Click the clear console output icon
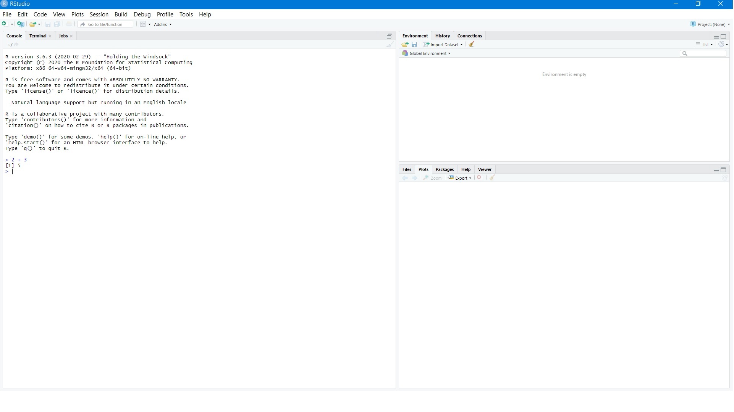This screenshot has height=412, width=734. tap(390, 44)
